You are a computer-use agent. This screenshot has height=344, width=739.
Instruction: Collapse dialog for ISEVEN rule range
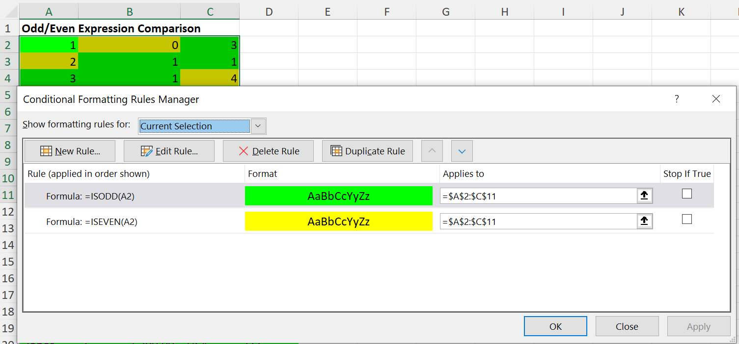tap(645, 221)
